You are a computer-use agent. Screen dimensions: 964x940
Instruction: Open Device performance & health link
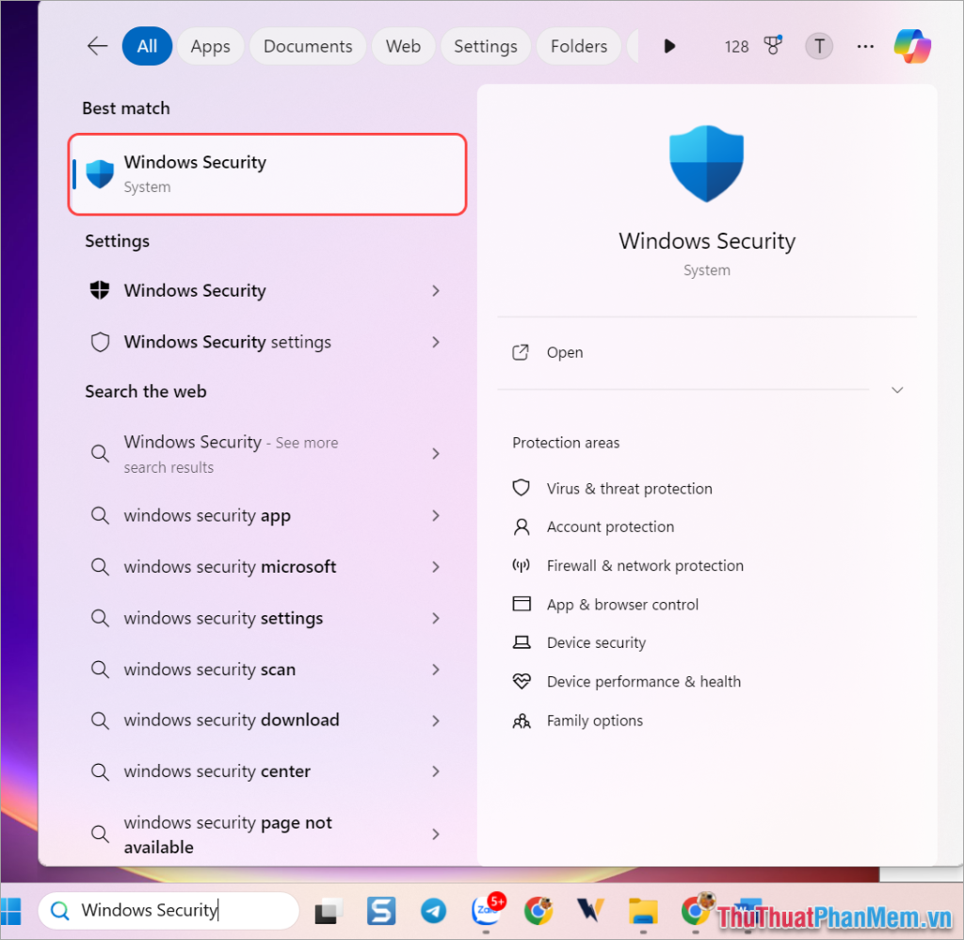point(644,682)
